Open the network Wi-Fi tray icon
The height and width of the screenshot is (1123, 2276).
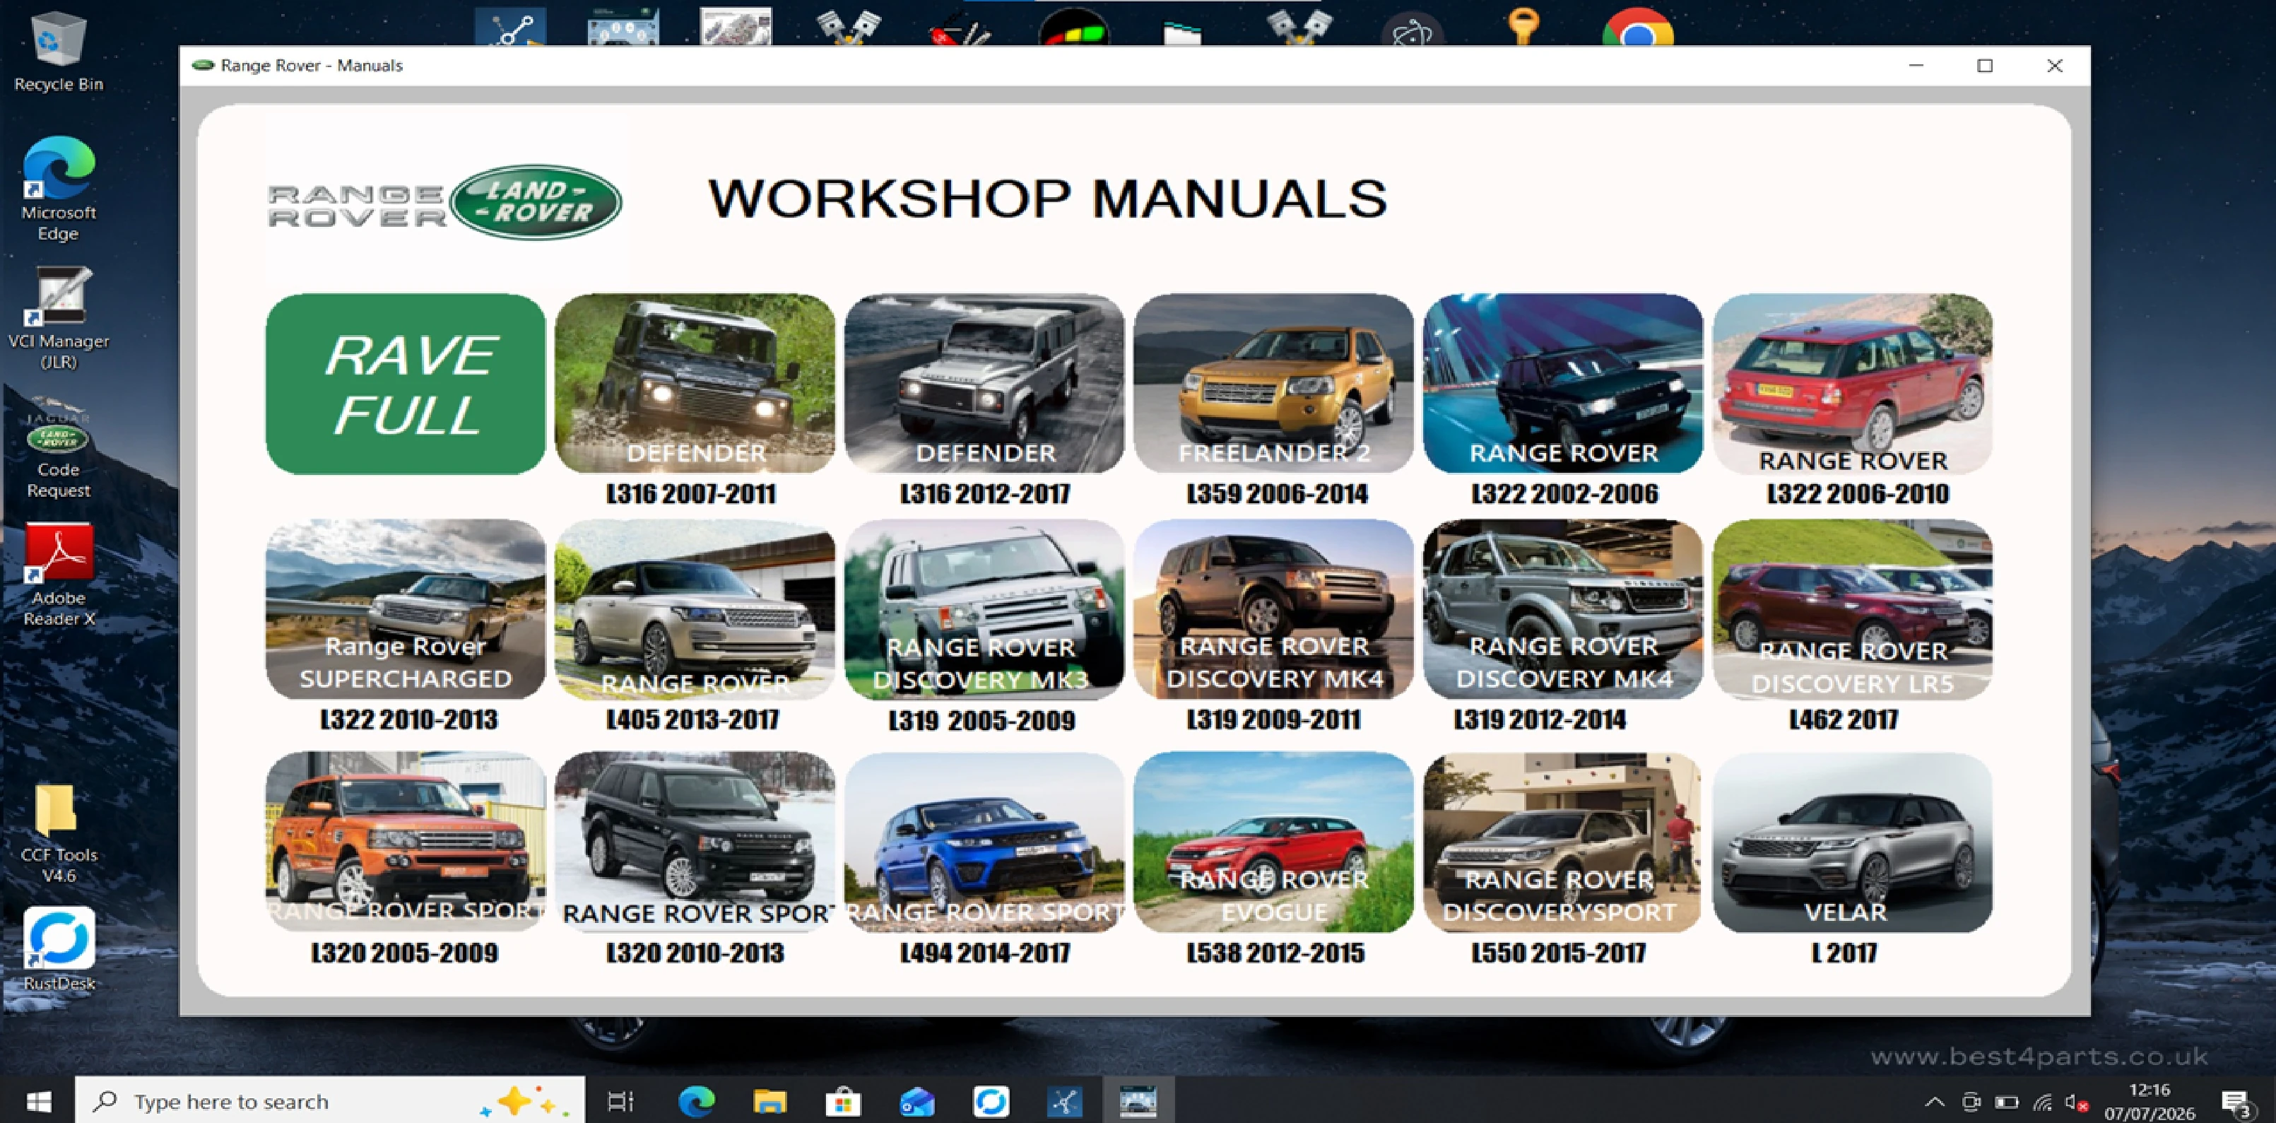2042,1102
